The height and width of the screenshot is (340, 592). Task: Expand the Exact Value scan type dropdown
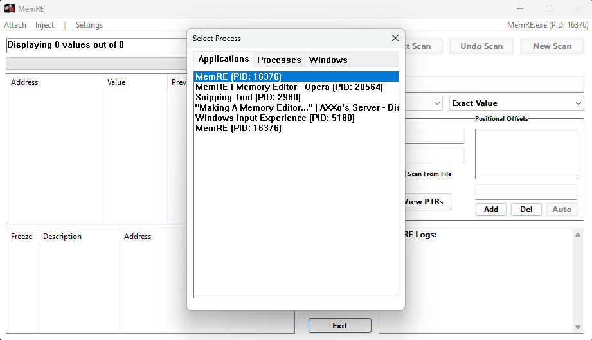(x=516, y=103)
